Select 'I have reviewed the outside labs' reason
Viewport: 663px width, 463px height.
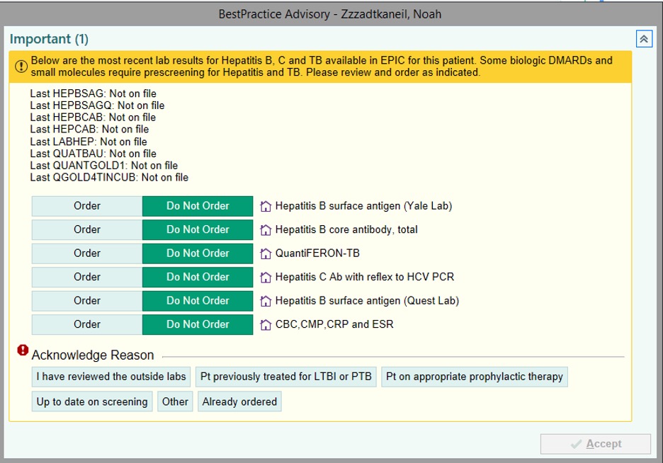(x=111, y=377)
